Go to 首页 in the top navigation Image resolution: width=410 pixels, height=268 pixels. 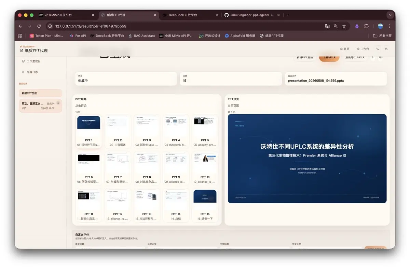tap(345, 49)
